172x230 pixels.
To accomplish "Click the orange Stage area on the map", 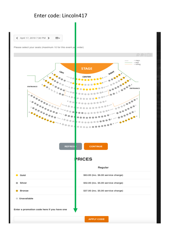I will pyautogui.click(x=87, y=68).
